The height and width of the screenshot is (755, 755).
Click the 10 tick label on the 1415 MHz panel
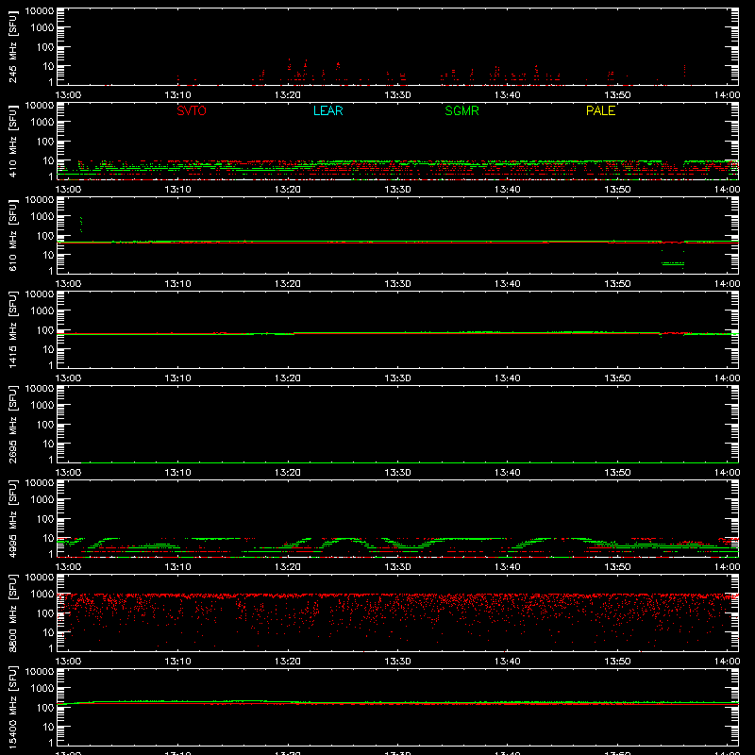pyautogui.click(x=49, y=349)
